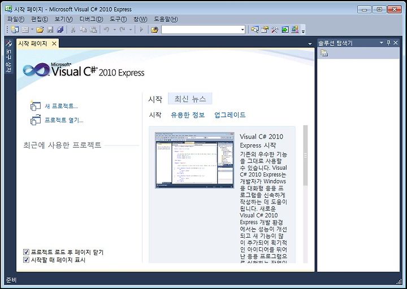This screenshot has height=289, width=407.
Task: Toggle the 프로젝트 로드 후 페이지 닫기 checkbox
Action: [x=26, y=252]
